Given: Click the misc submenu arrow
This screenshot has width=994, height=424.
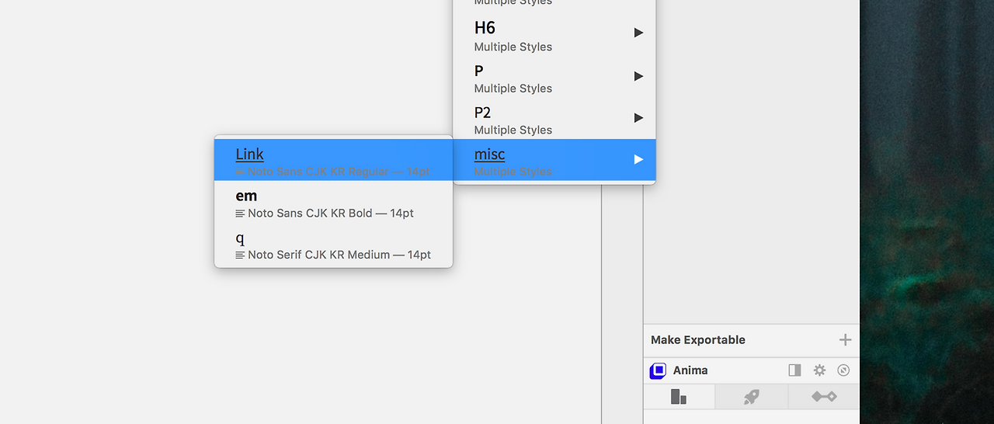Looking at the screenshot, I should [638, 159].
